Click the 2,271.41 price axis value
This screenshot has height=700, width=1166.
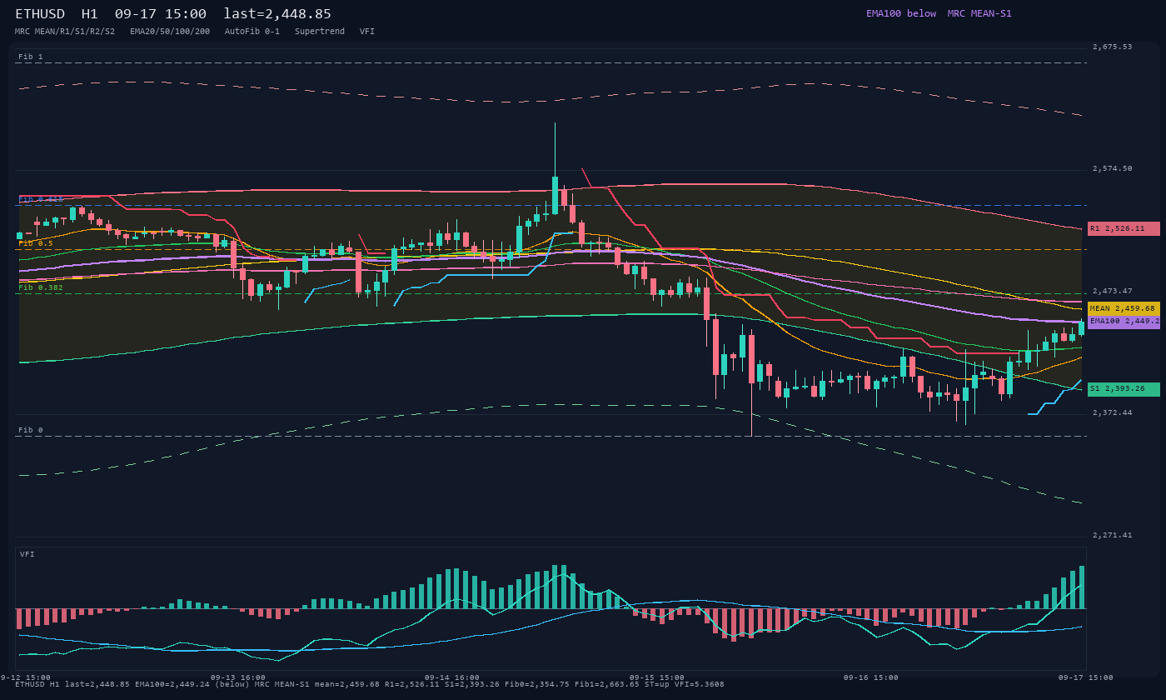tap(1113, 535)
